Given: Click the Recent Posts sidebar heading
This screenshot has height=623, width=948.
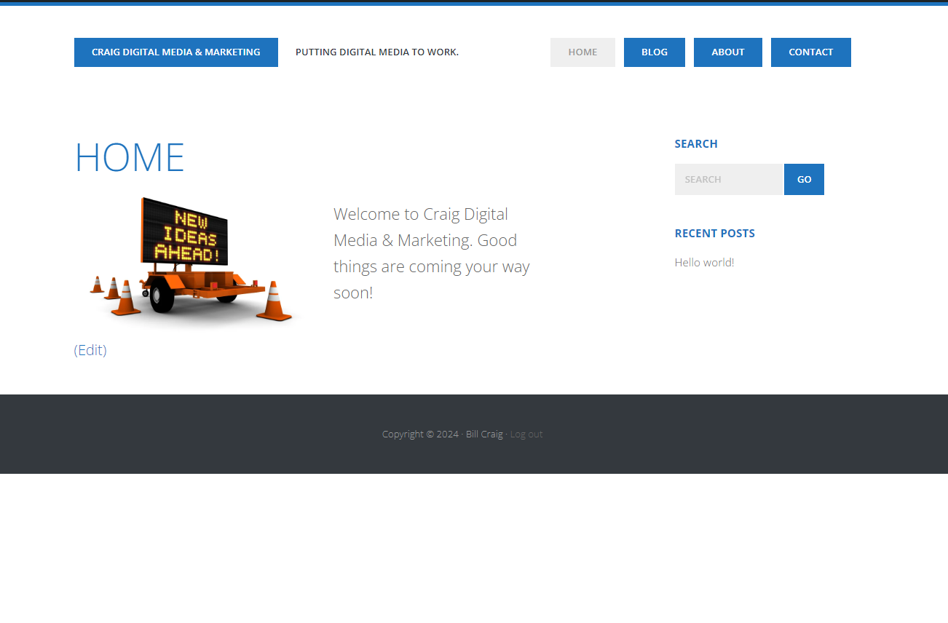Looking at the screenshot, I should pos(714,234).
